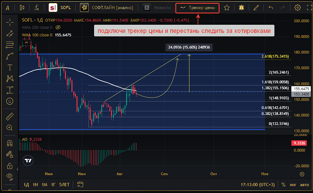Toggle stay in drawing mode lock pencil
The height and width of the screenshot is (193, 313).
tap(10, 154)
